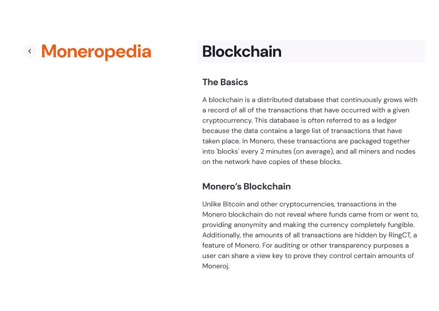The height and width of the screenshot is (311, 439).
Task: Select The Basics section heading
Action: (x=225, y=82)
